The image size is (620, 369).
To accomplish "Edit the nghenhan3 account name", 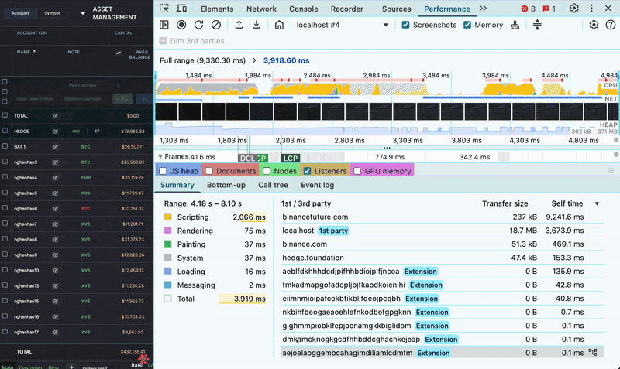I will tap(55, 162).
